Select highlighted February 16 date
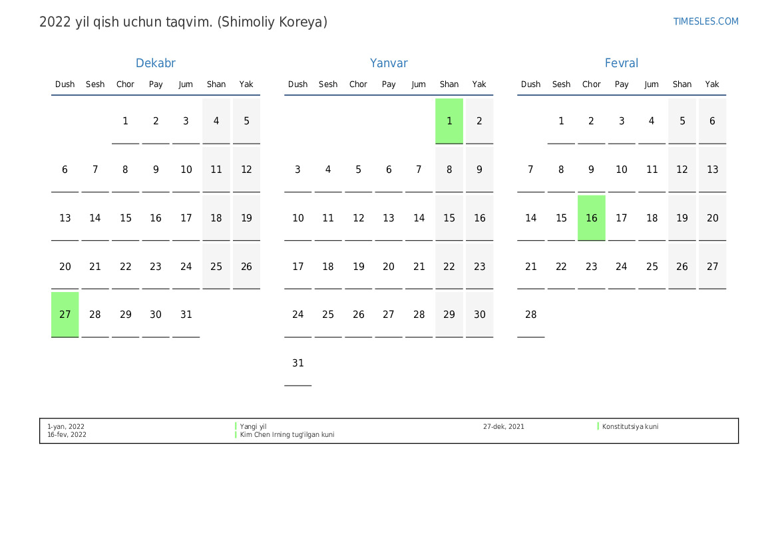Screen dimensions: 778x550 [x=592, y=217]
